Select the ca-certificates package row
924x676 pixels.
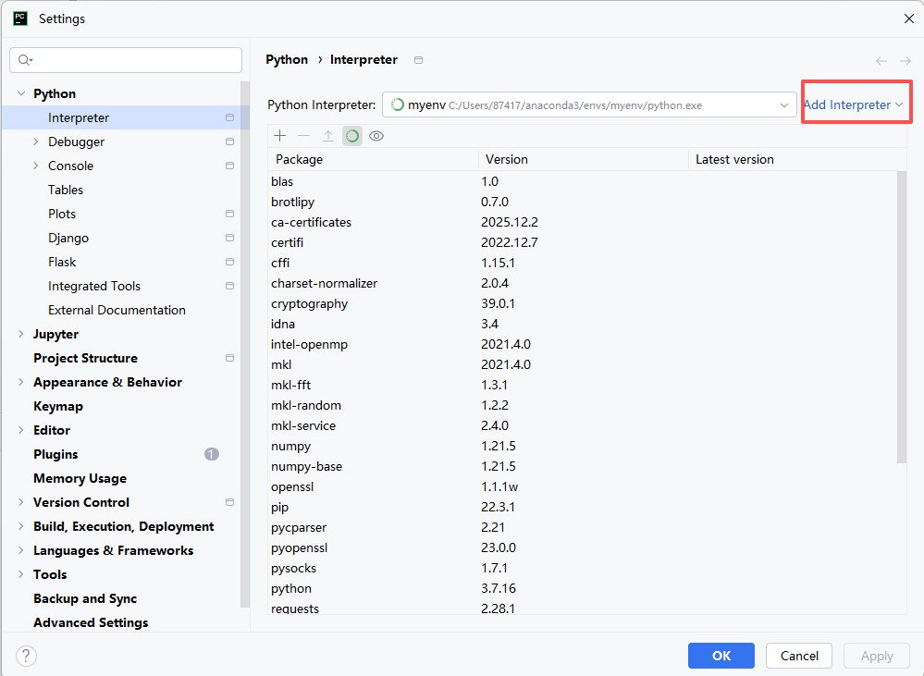click(x=582, y=222)
